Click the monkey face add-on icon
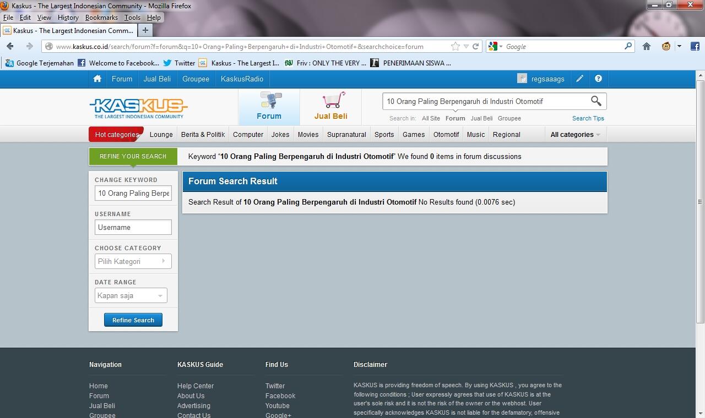This screenshot has height=418, width=705. coord(666,47)
